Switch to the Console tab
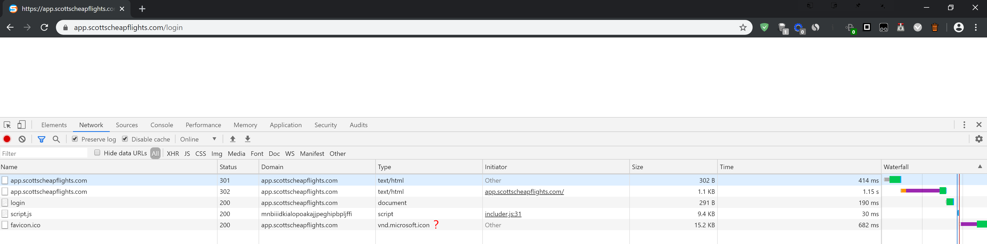 point(161,125)
